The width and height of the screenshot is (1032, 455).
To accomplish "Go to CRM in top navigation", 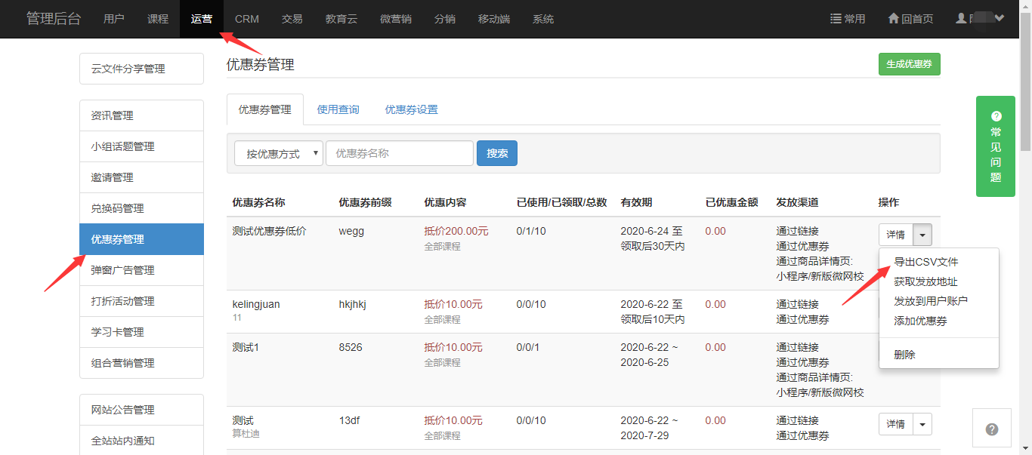I will pos(247,19).
